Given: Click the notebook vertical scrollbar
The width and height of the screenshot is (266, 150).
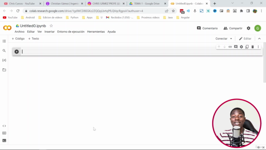Looking at the screenshot, I should [x=265, y=63].
